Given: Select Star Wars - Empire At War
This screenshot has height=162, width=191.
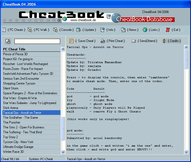Looking at the screenshot, I should (32, 98).
